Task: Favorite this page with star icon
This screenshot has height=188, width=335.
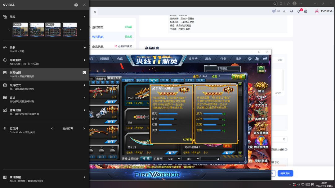Action: coord(275,3)
